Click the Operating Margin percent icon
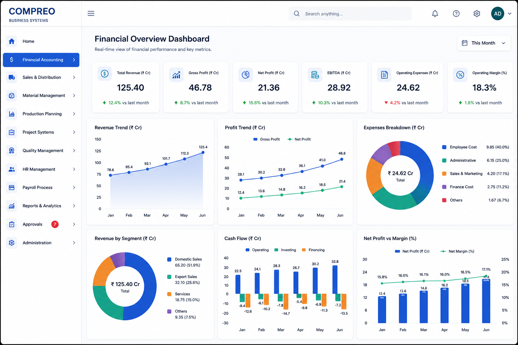 pyautogui.click(x=460, y=75)
